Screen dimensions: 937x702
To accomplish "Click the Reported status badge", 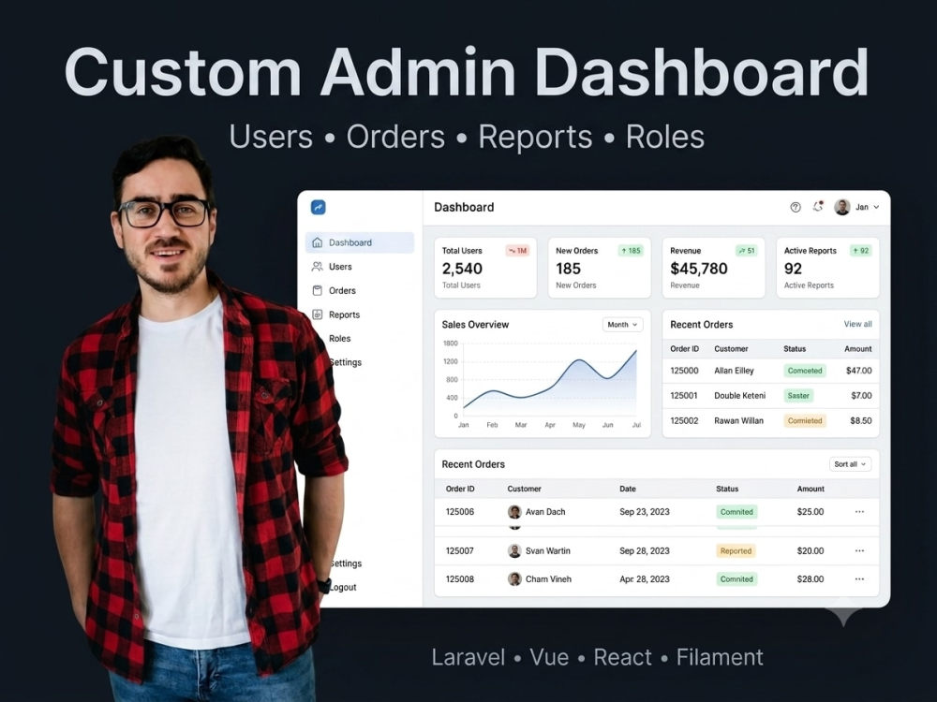I will pyautogui.click(x=736, y=551).
